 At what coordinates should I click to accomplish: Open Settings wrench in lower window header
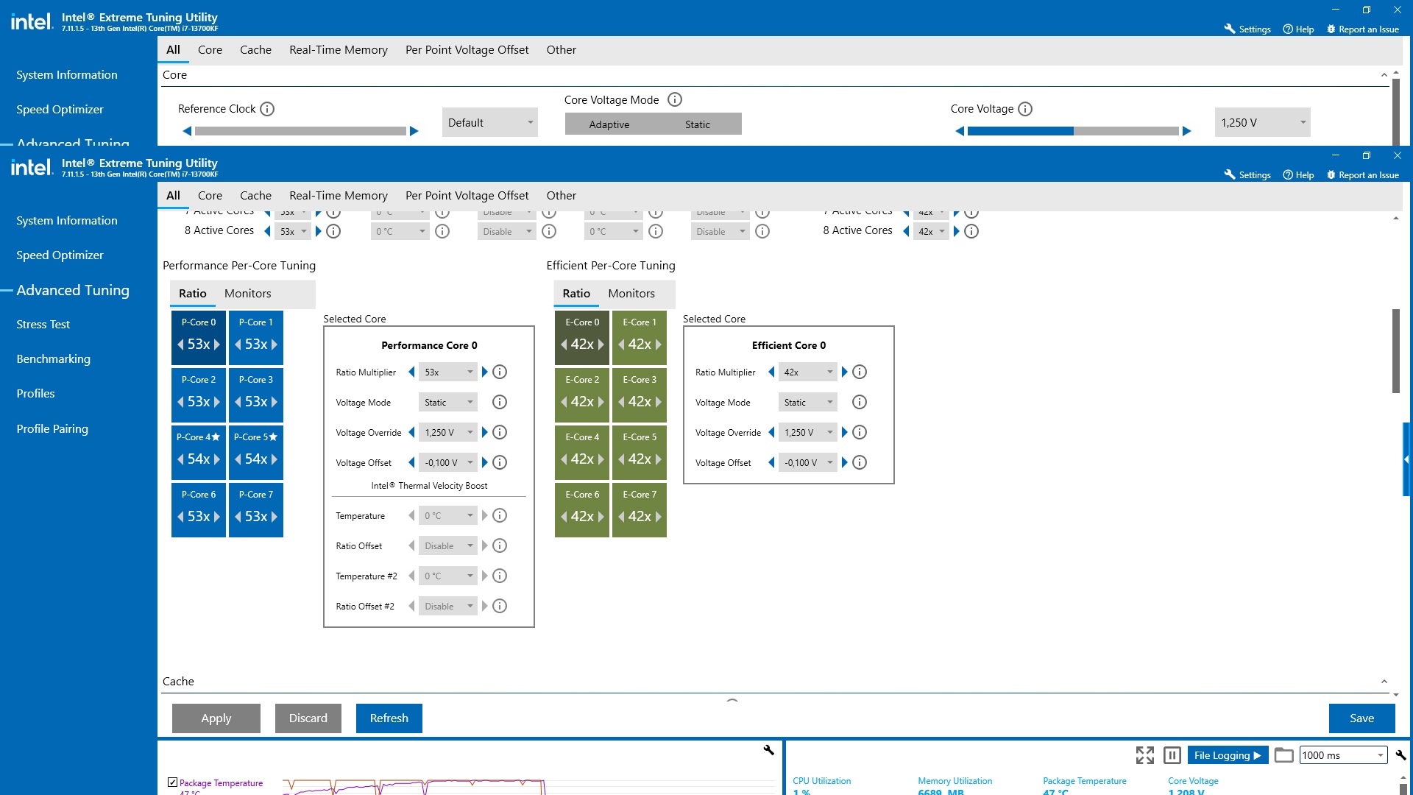click(x=1230, y=174)
